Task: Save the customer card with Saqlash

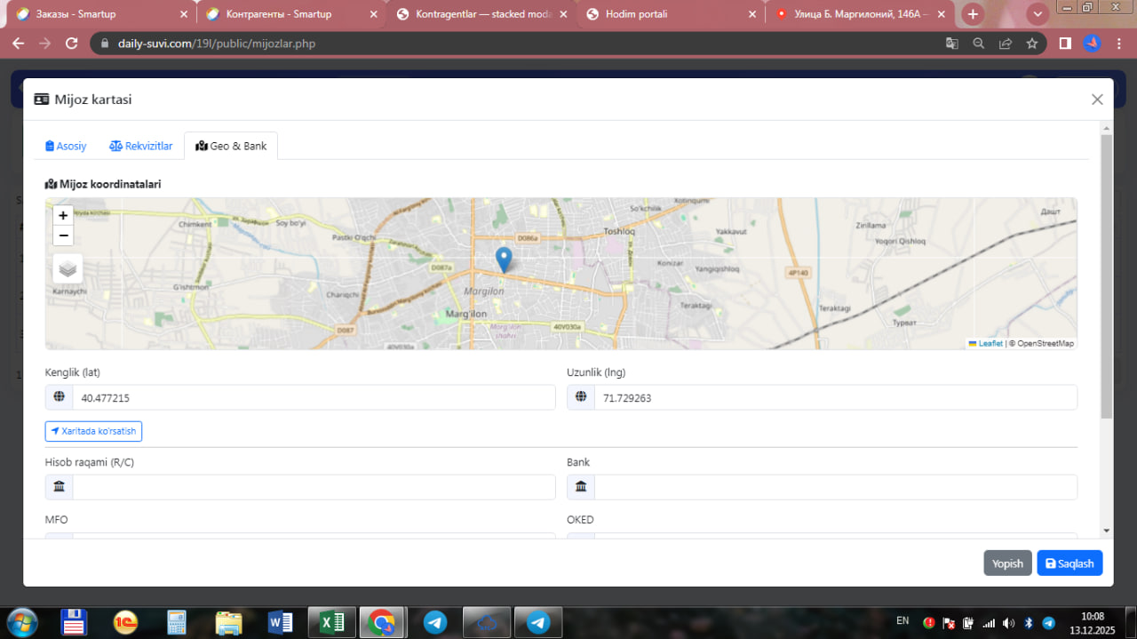Action: pyautogui.click(x=1069, y=563)
